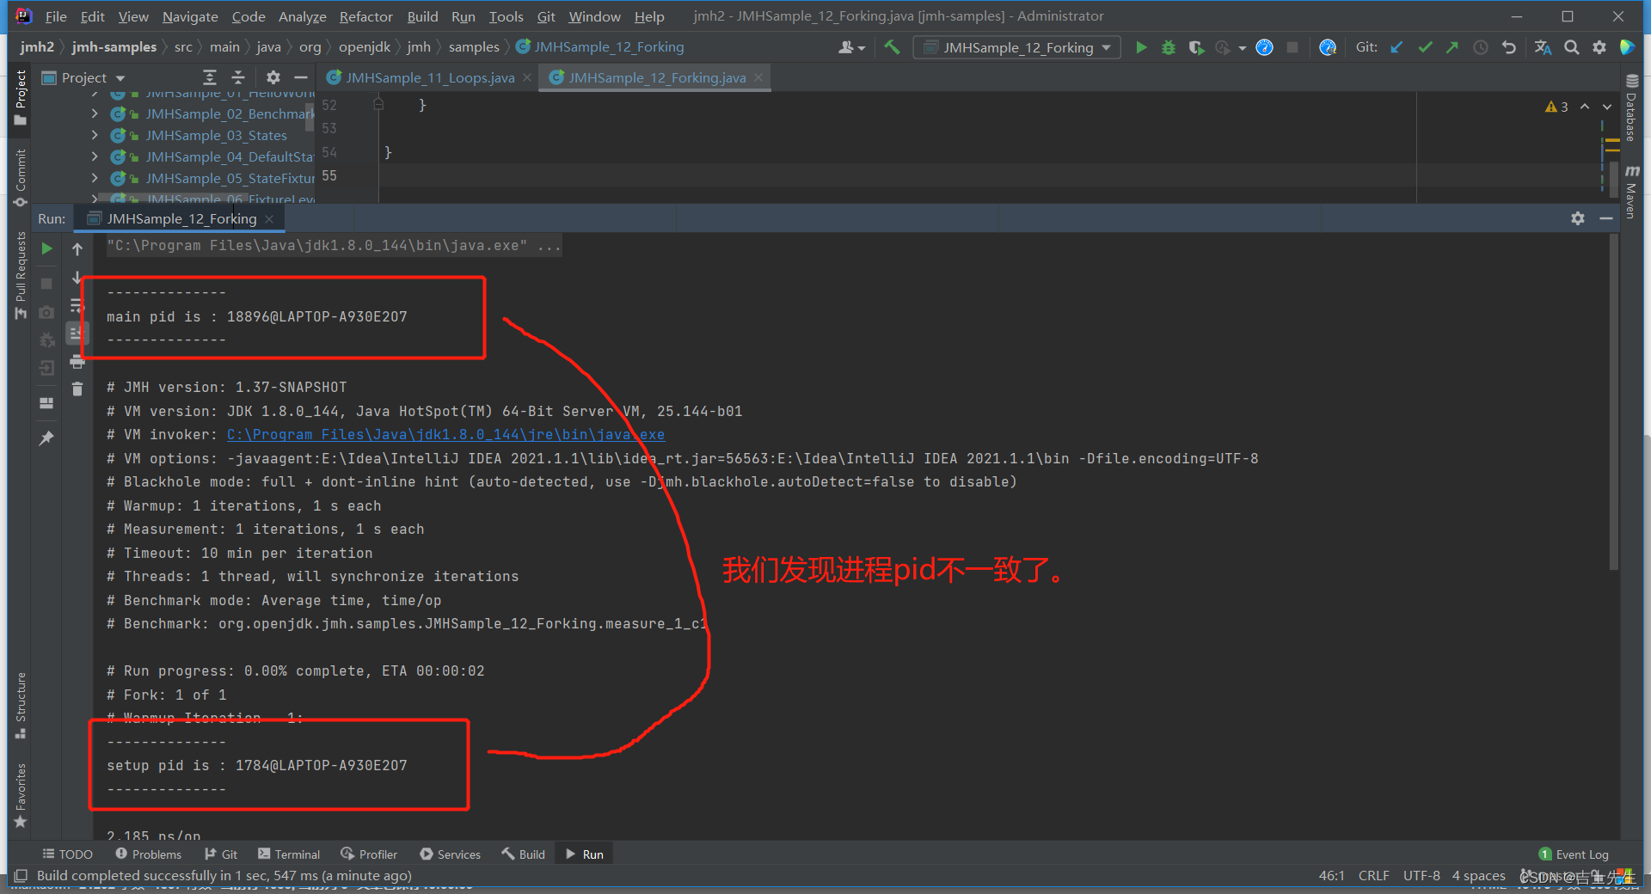Open Search Everywhere magnifier icon
1651x894 pixels.
(1572, 47)
